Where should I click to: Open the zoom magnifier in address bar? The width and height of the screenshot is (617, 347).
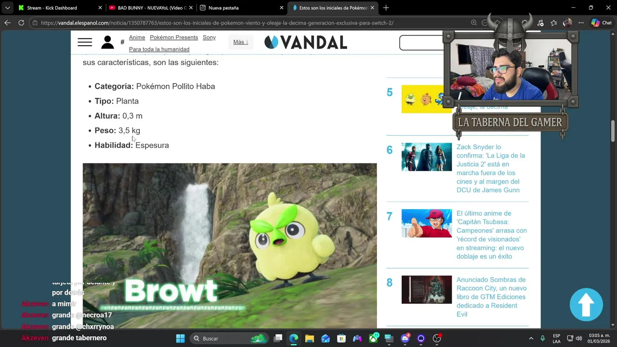[x=474, y=23]
